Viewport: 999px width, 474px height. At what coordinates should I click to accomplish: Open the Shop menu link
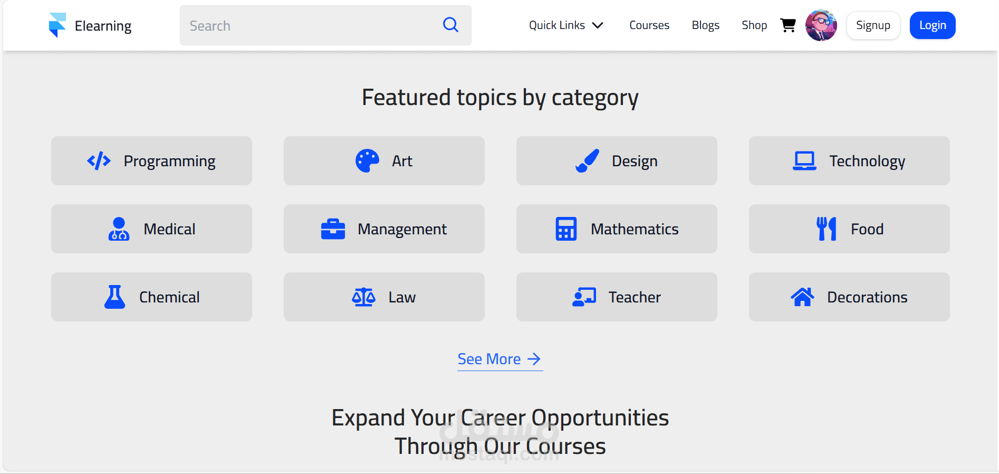[x=754, y=25]
